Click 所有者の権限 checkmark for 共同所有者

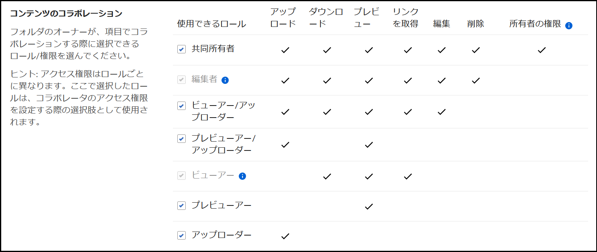(542, 50)
